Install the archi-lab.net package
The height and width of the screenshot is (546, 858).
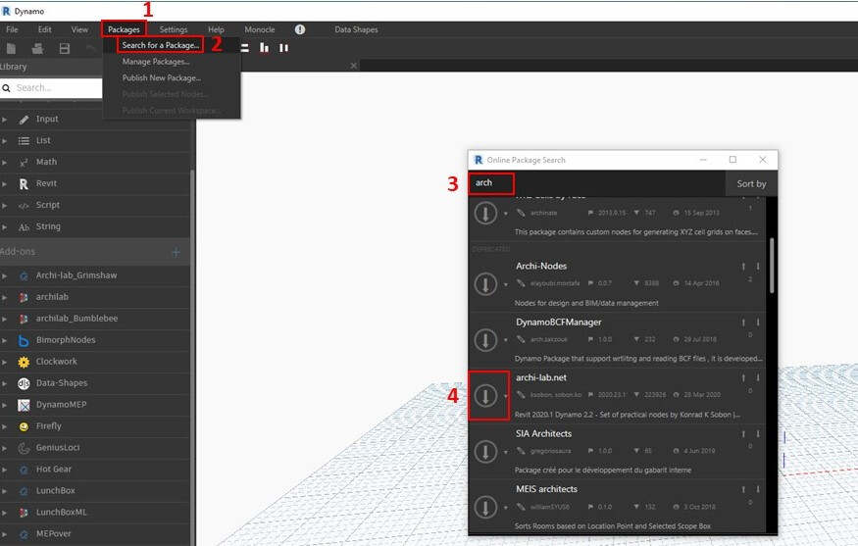485,395
